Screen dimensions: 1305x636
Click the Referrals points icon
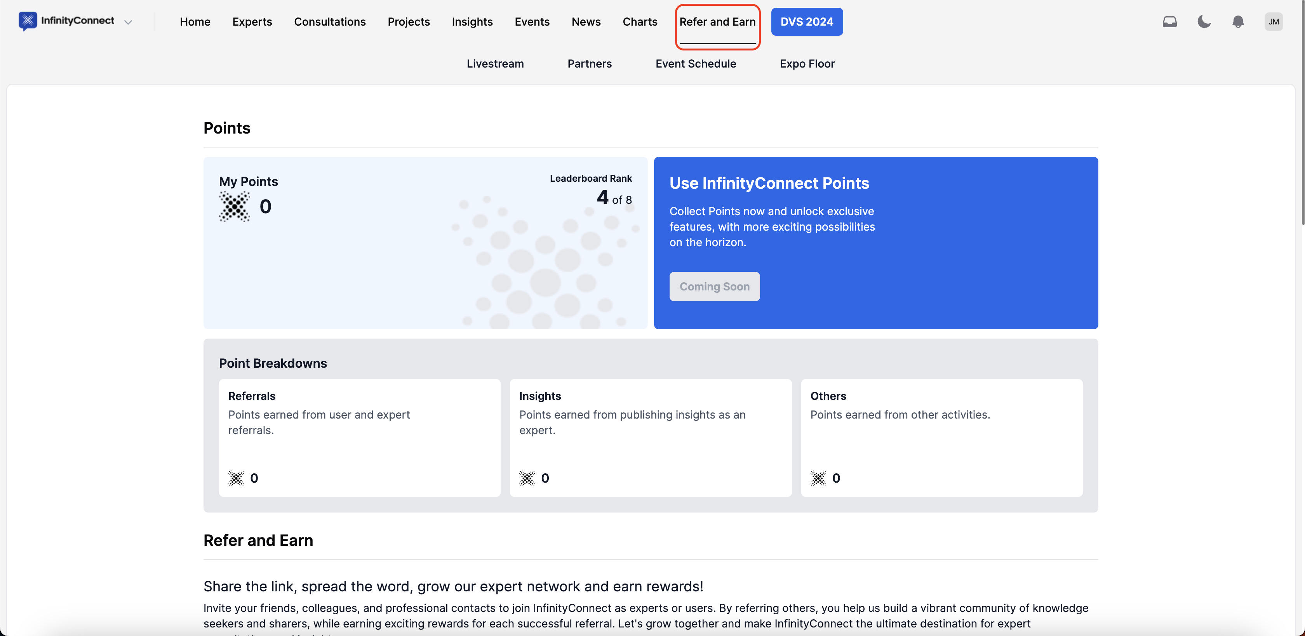coord(236,478)
